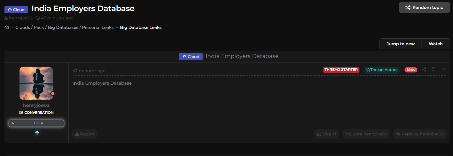Screen dimensions: 453x156
Task: Open Big Database Leaks breadcrumb
Action: click(141, 27)
